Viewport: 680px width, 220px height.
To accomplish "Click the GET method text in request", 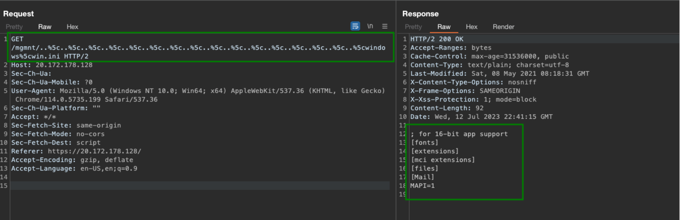I will coord(17,39).
